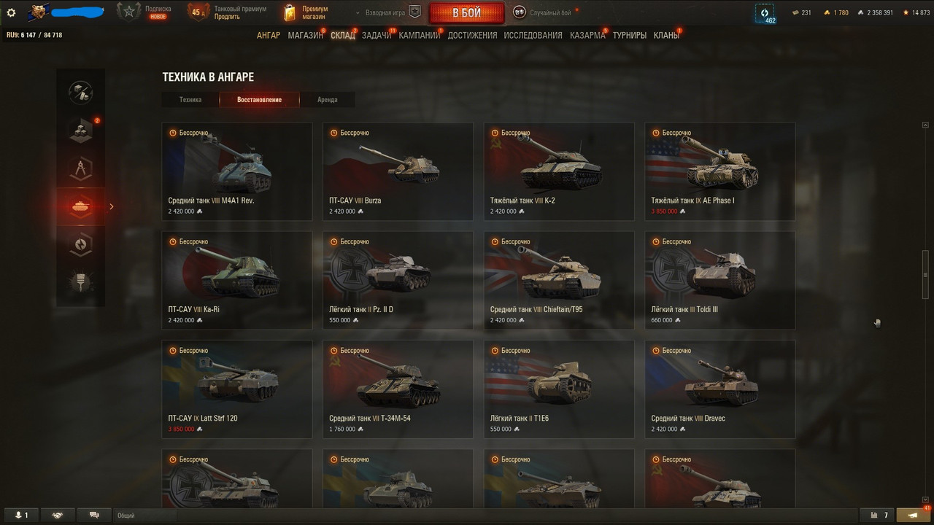This screenshot has width=934, height=525.
Task: Expand the vehicles sidebar chevron arrow
Action: (112, 207)
